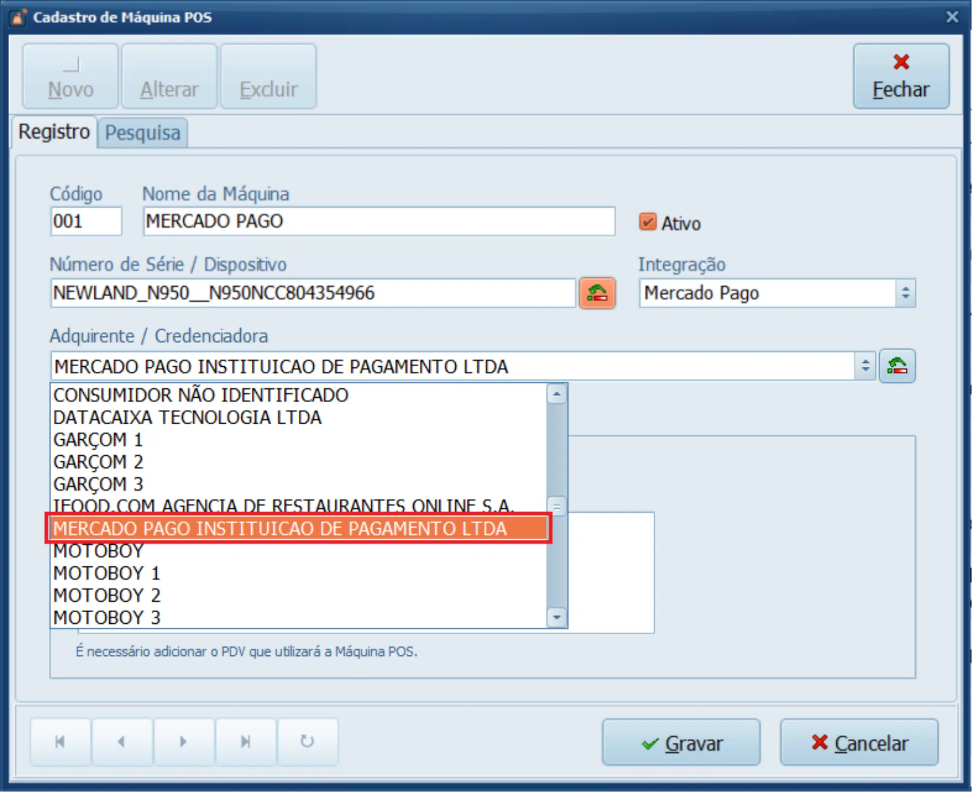Image resolution: width=972 pixels, height=792 pixels.
Task: Select DATACAIXA TECNOLOGIA LTDA in the list
Action: [x=299, y=418]
